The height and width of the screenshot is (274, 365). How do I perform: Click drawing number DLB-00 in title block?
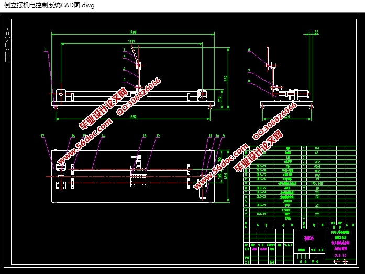click(340, 255)
